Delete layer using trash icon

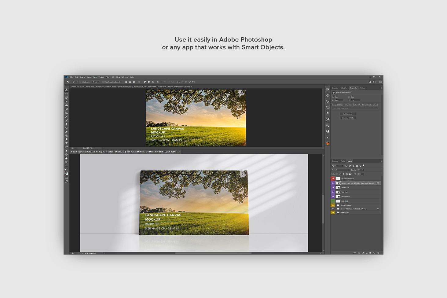(x=378, y=253)
